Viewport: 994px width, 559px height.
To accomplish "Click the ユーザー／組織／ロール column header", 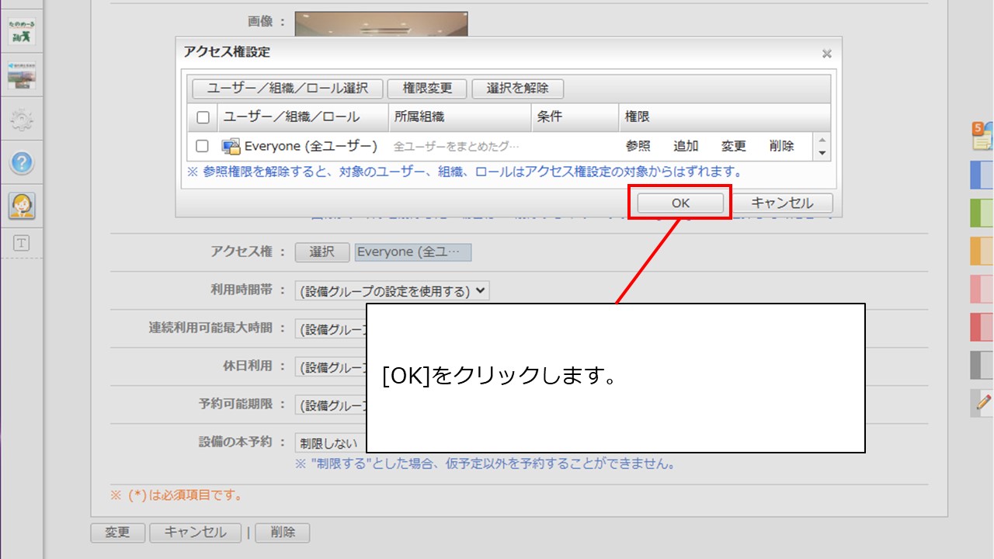I will [x=303, y=117].
